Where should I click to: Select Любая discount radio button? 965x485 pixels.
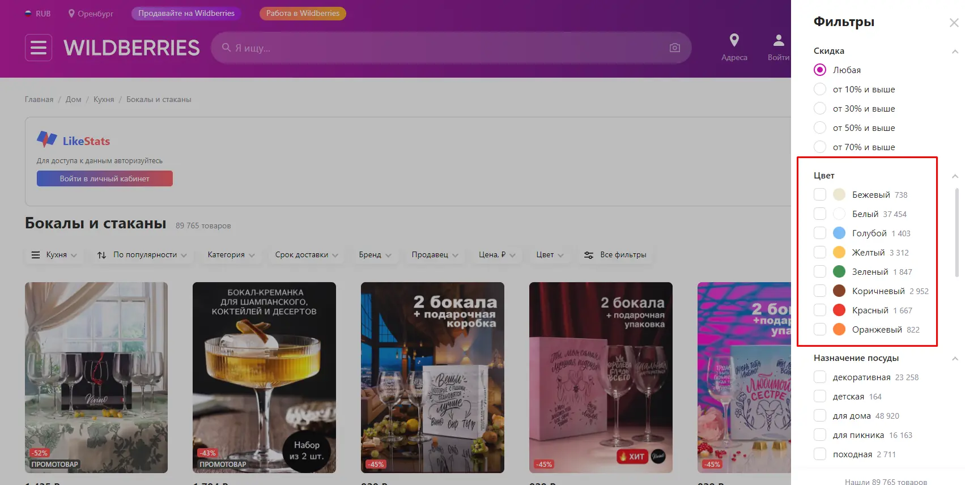tap(820, 70)
